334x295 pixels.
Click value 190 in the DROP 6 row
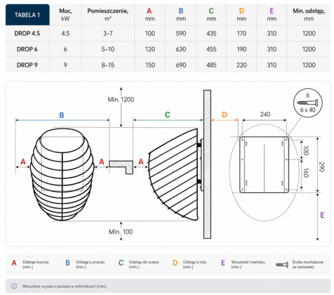[x=242, y=49]
